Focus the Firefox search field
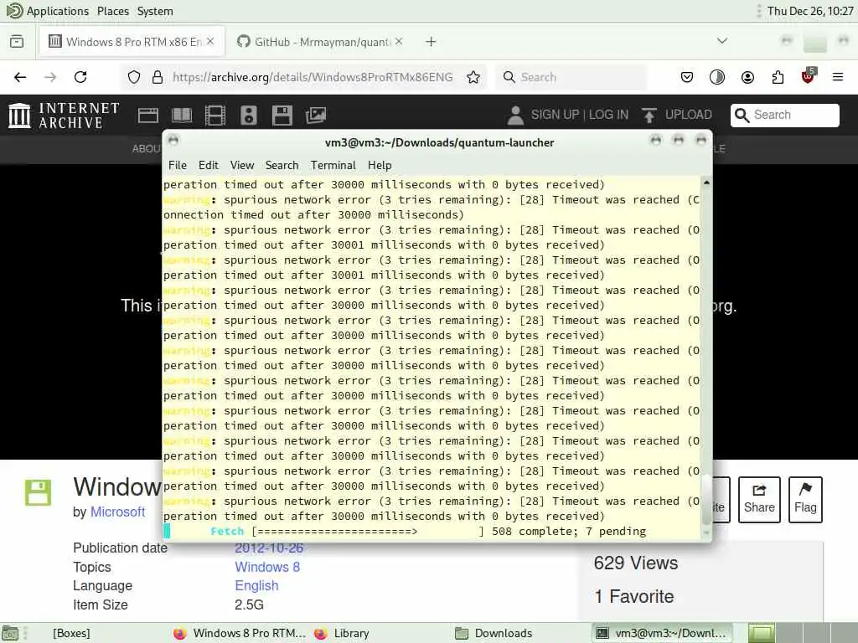This screenshot has height=643, width=858. (571, 77)
